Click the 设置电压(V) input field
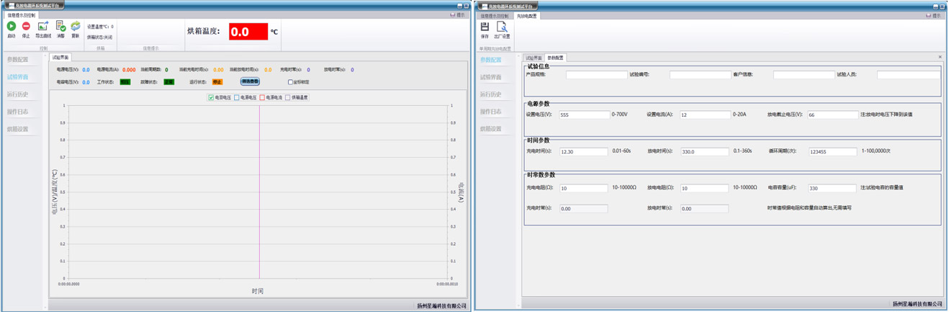The width and height of the screenshot is (949, 312). [x=584, y=115]
